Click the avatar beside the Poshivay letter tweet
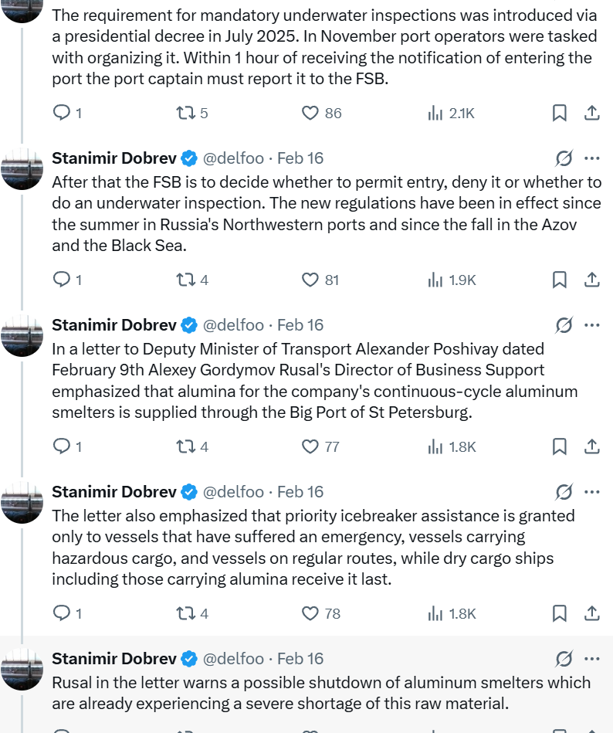This screenshot has width=613, height=733. point(22,336)
